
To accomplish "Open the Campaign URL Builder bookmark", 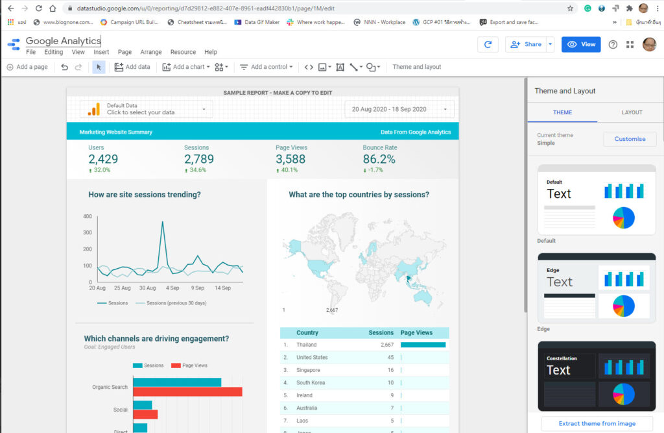I will click(x=130, y=22).
